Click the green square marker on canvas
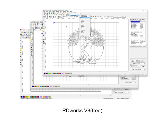166x120 pixels. coord(67,27)
